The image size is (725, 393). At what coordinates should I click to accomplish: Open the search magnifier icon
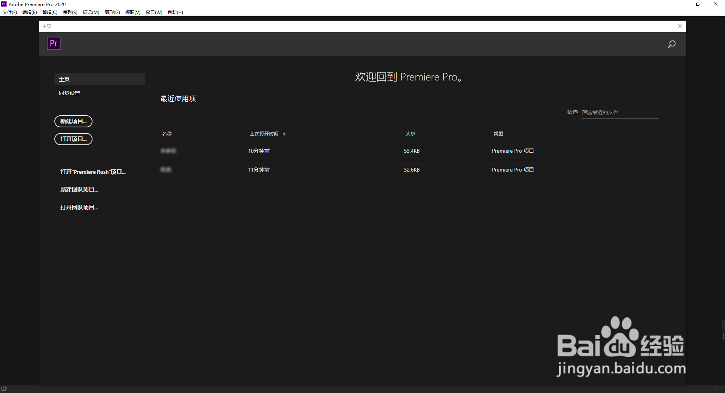click(672, 44)
